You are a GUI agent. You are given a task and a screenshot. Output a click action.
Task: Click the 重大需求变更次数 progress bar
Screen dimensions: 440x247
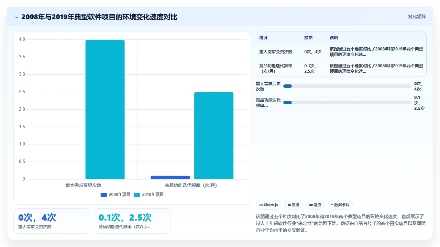(x=347, y=86)
